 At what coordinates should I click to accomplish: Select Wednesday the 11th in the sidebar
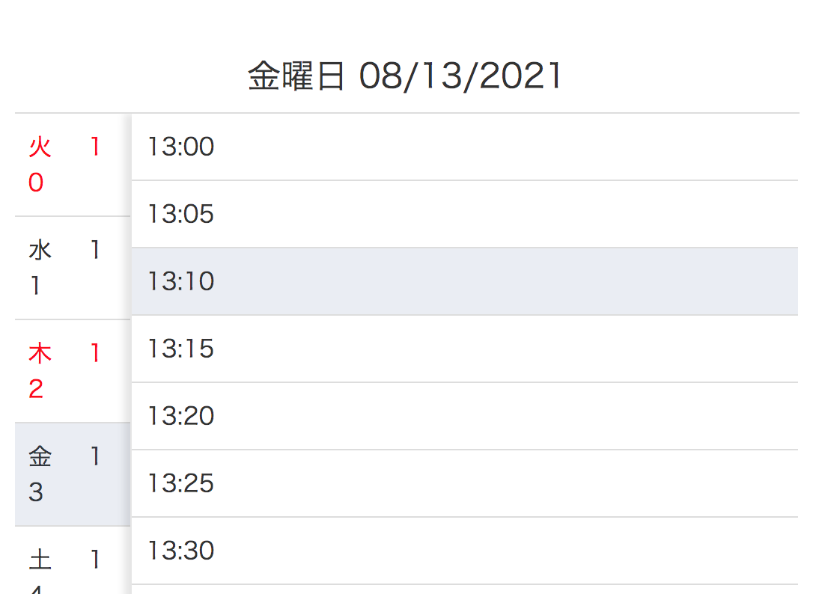64,266
